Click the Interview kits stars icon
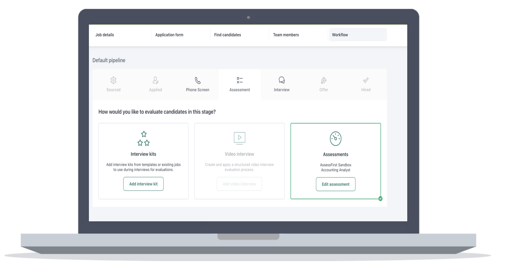Image resolution: width=508 pixels, height=272 pixels. point(144,138)
